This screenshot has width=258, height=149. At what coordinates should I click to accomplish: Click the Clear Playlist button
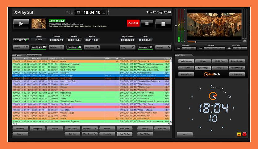point(125,134)
